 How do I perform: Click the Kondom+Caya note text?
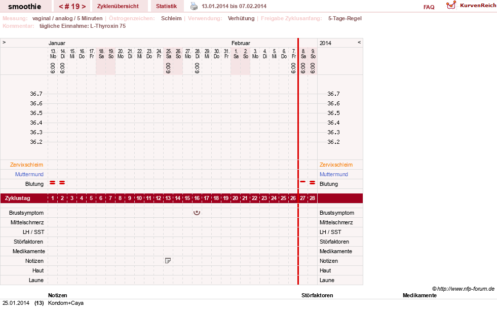[66, 303]
